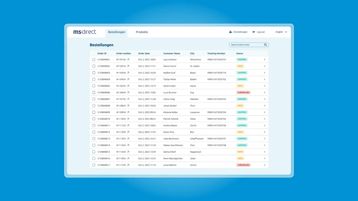Viewport: 358px width, 201px height.
Task: Open external link icon for order #1106CH
Action: [x=128, y=92]
